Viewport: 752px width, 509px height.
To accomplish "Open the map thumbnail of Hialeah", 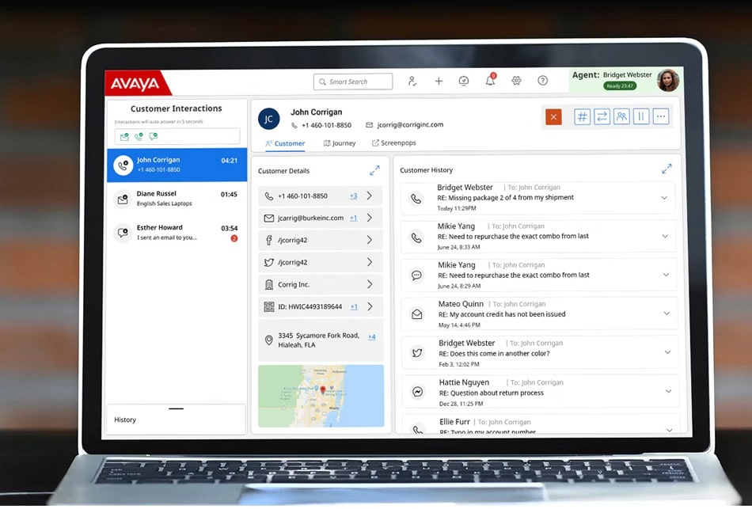I will tap(321, 396).
